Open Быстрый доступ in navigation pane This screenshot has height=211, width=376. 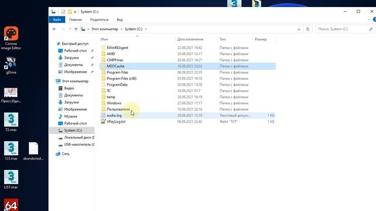click(x=75, y=43)
